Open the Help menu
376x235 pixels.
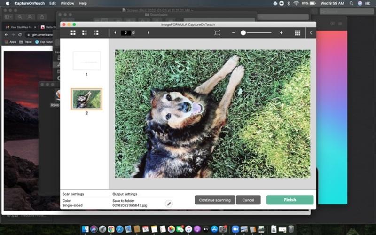[83, 3]
